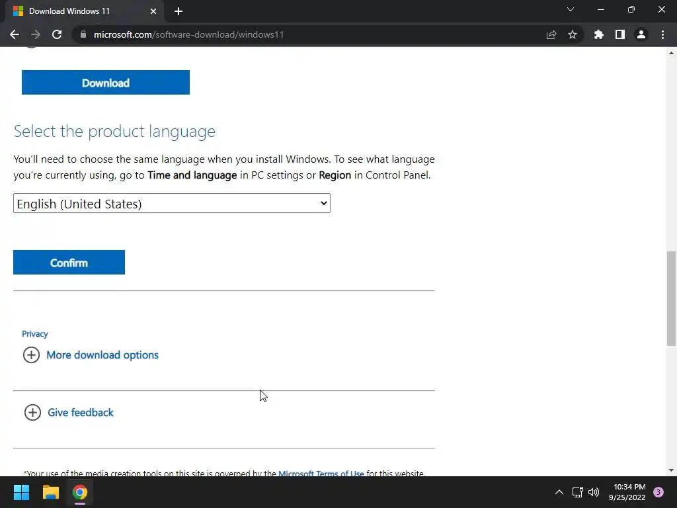Open a new tab with the plus button
Image resolution: width=677 pixels, height=508 pixels.
pos(179,11)
